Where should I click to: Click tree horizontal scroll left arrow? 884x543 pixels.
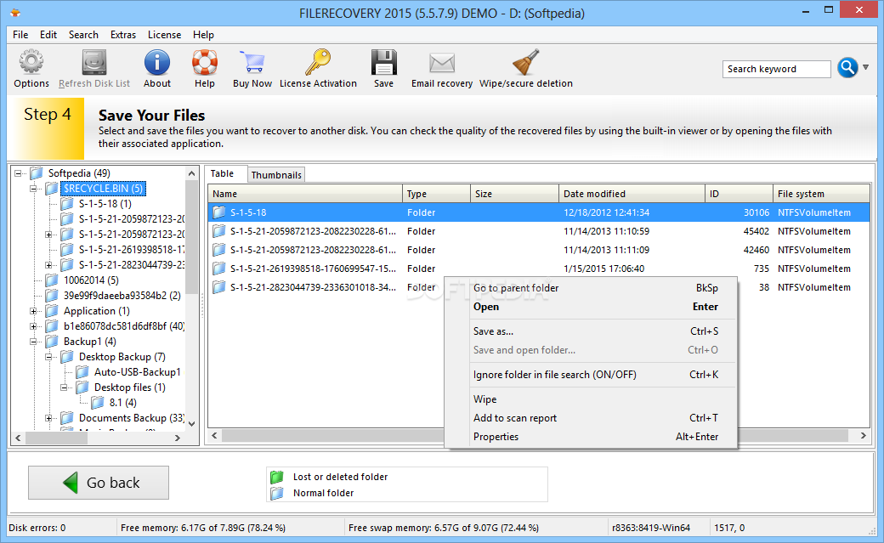coord(18,438)
